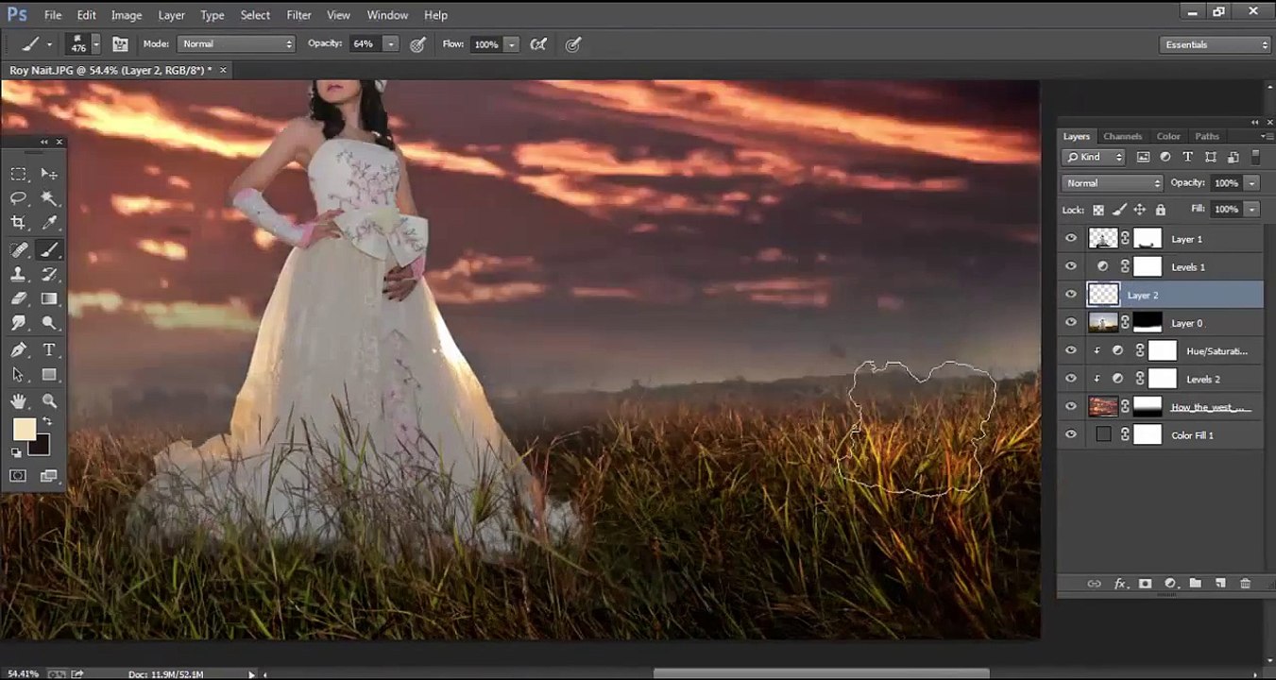1276x680 pixels.
Task: Click the horizontal scrollbar below the canvas
Action: click(x=822, y=674)
